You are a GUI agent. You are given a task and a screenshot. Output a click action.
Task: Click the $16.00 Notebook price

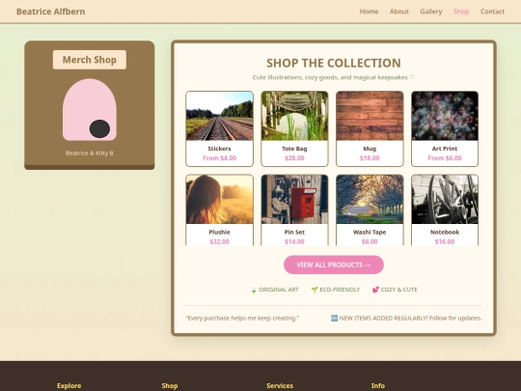point(445,241)
